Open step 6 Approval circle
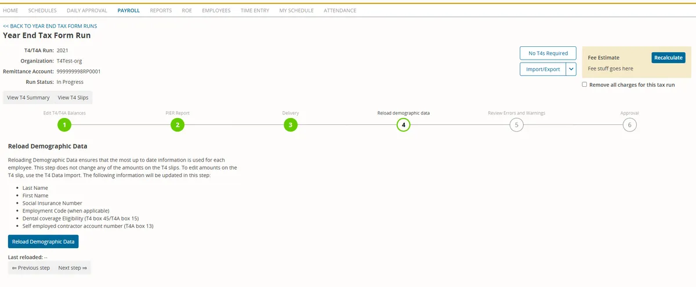696x287 pixels. (x=629, y=125)
